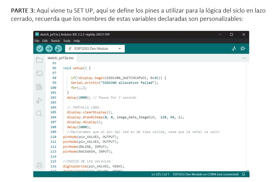This screenshot has width=272, height=182.
Task: Click the void setup() line
Action: point(76,68)
